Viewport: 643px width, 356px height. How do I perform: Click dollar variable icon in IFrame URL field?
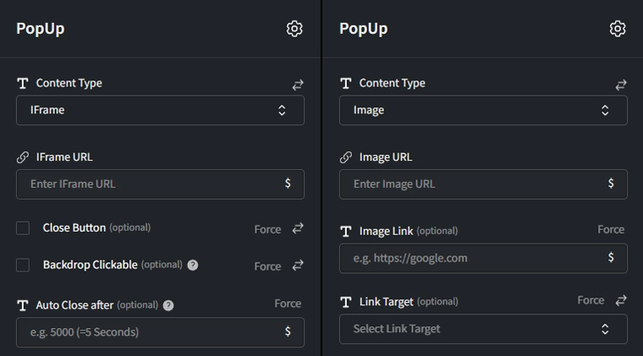pos(288,183)
